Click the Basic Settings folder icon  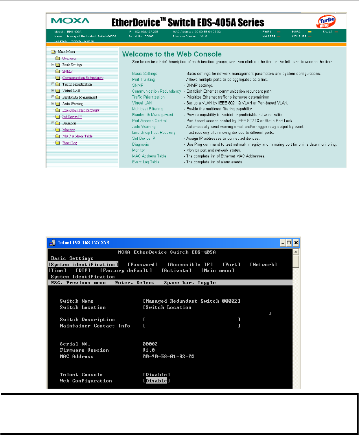(57, 65)
